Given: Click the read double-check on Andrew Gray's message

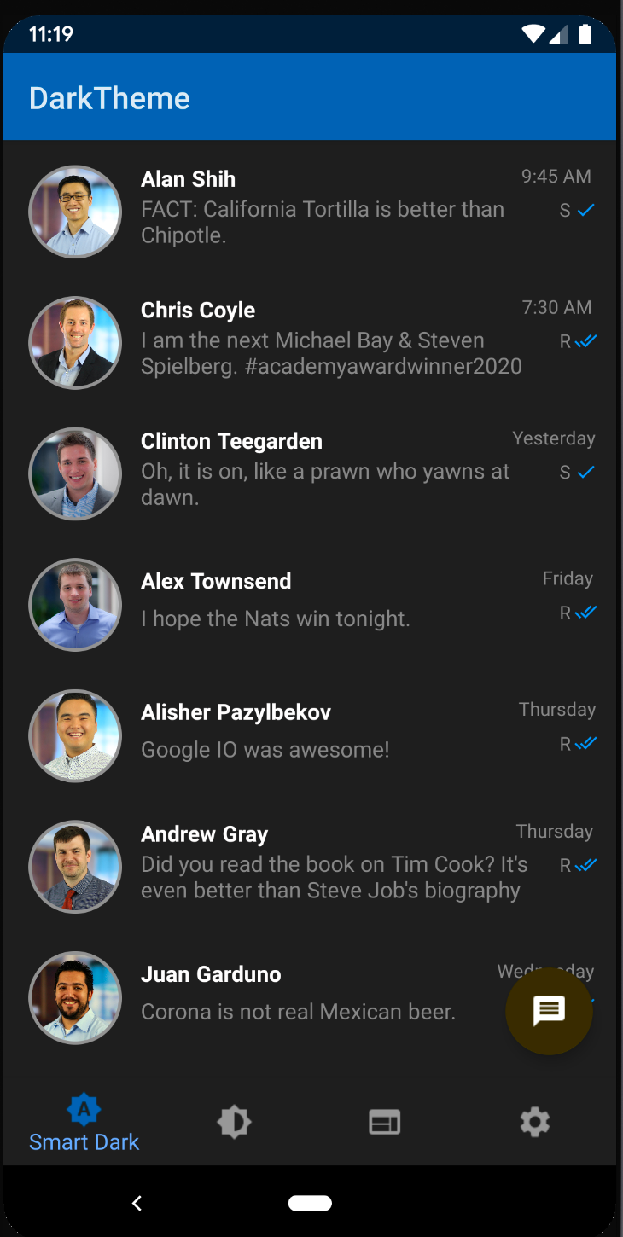Looking at the screenshot, I should point(585,865).
